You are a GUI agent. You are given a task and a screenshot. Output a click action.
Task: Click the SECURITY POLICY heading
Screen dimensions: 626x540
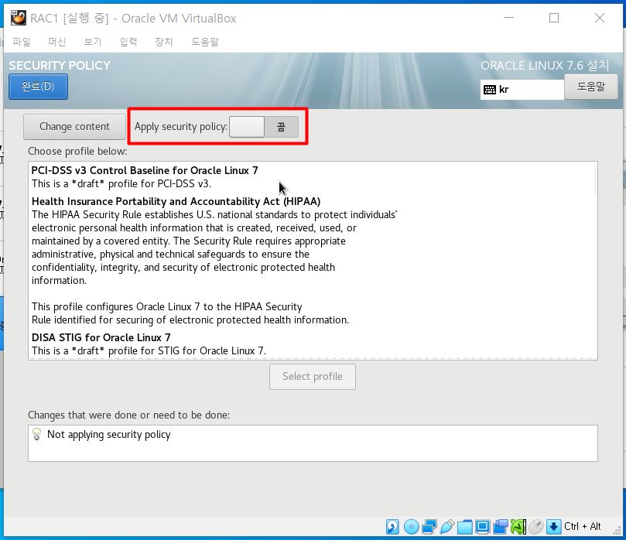[x=60, y=66]
